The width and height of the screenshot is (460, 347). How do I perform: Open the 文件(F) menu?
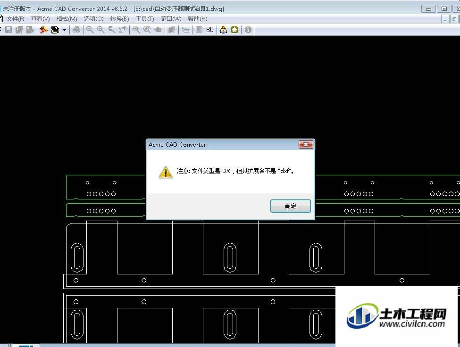pos(15,19)
